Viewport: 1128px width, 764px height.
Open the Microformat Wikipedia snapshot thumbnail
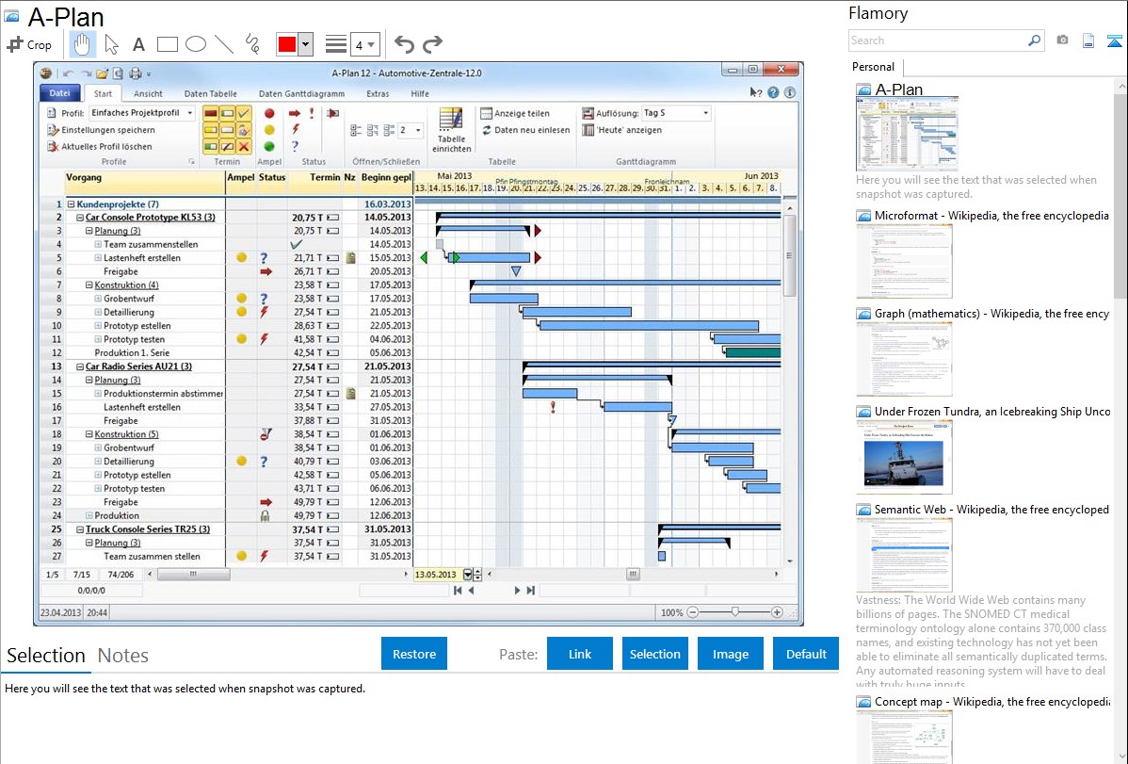pyautogui.click(x=904, y=261)
